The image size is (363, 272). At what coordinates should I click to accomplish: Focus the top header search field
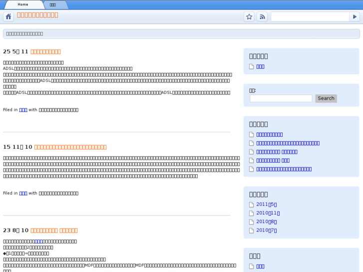point(310,16)
